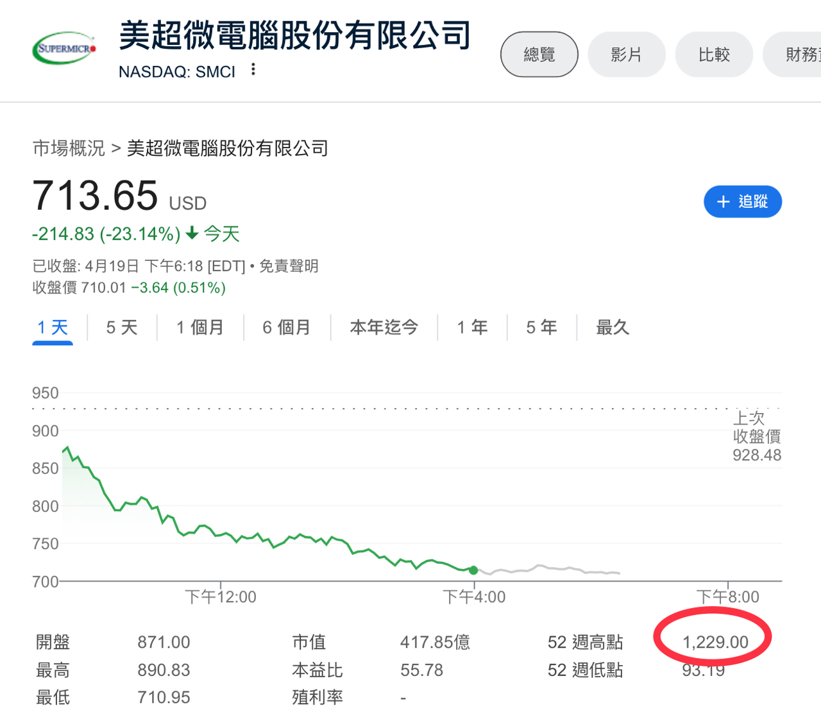
Task: Select the 最久 max range
Action: pyautogui.click(x=613, y=328)
